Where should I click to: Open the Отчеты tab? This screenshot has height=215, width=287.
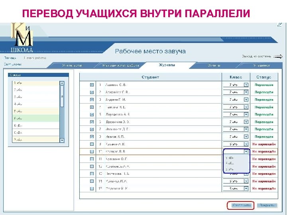point(214,65)
